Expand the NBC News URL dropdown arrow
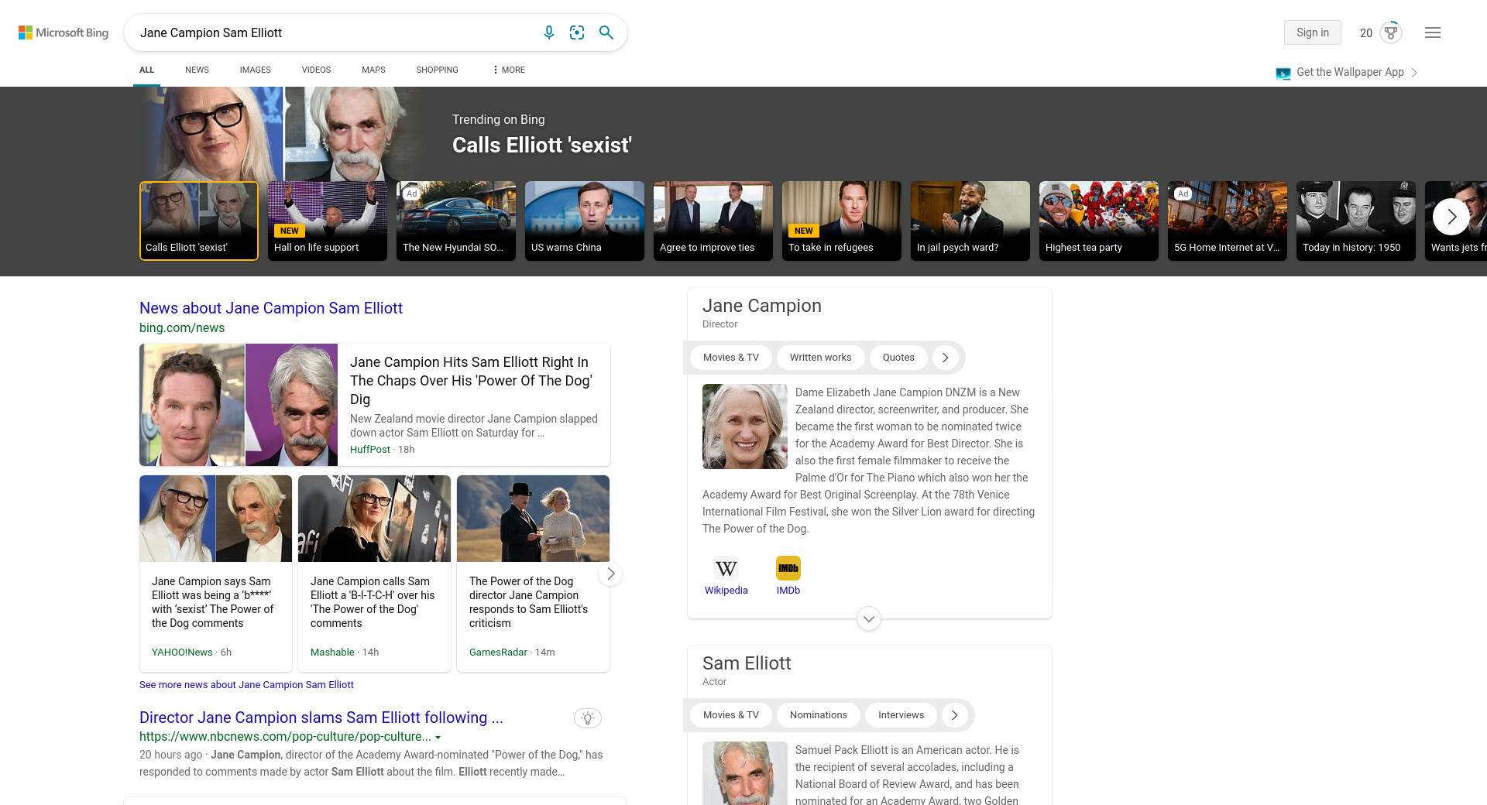1487x805 pixels. point(438,738)
